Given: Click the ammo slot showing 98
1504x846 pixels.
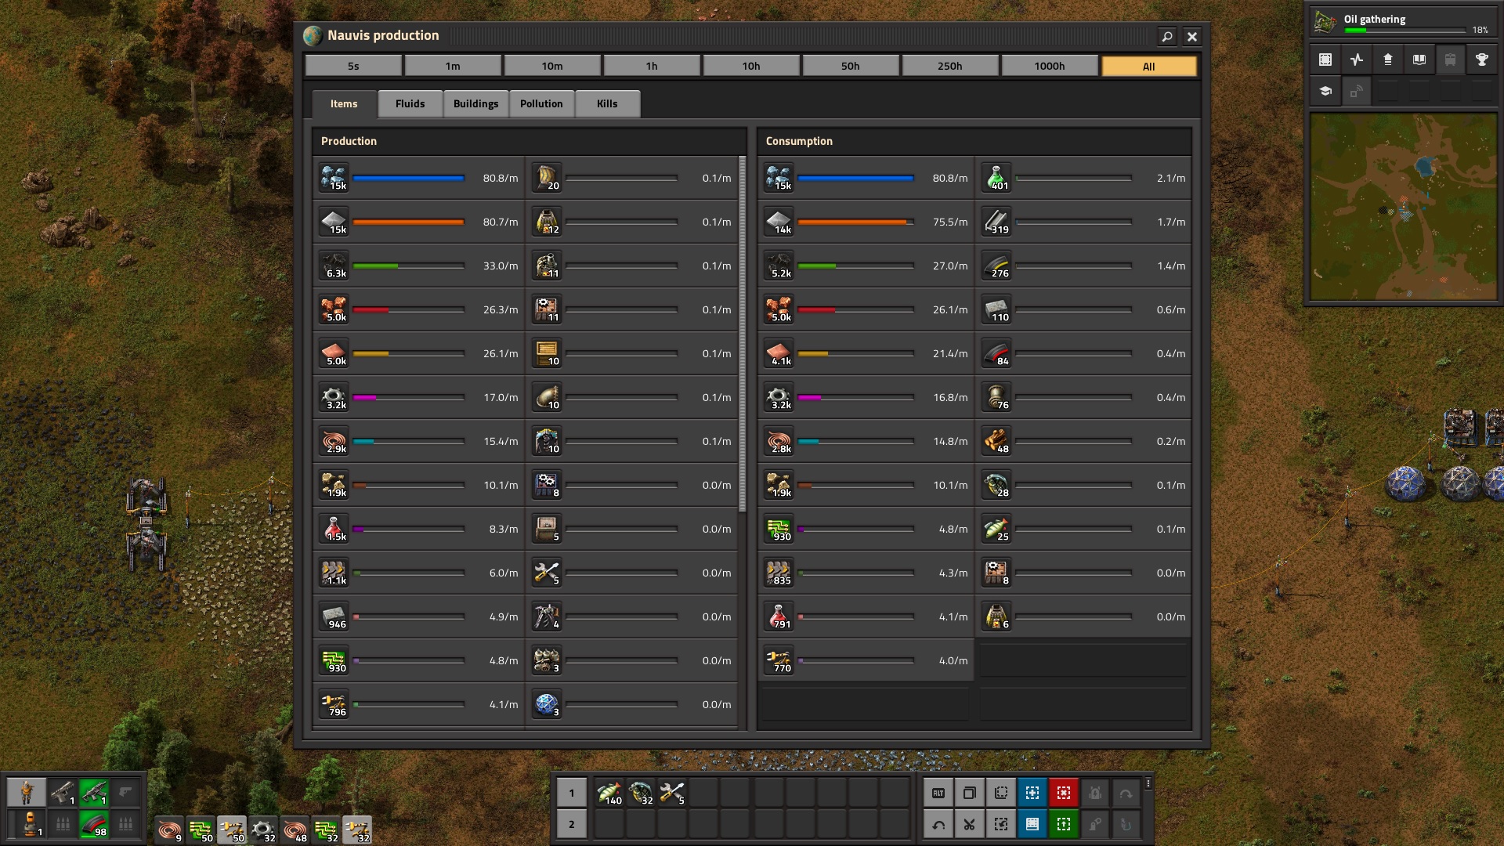Looking at the screenshot, I should pos(93,824).
